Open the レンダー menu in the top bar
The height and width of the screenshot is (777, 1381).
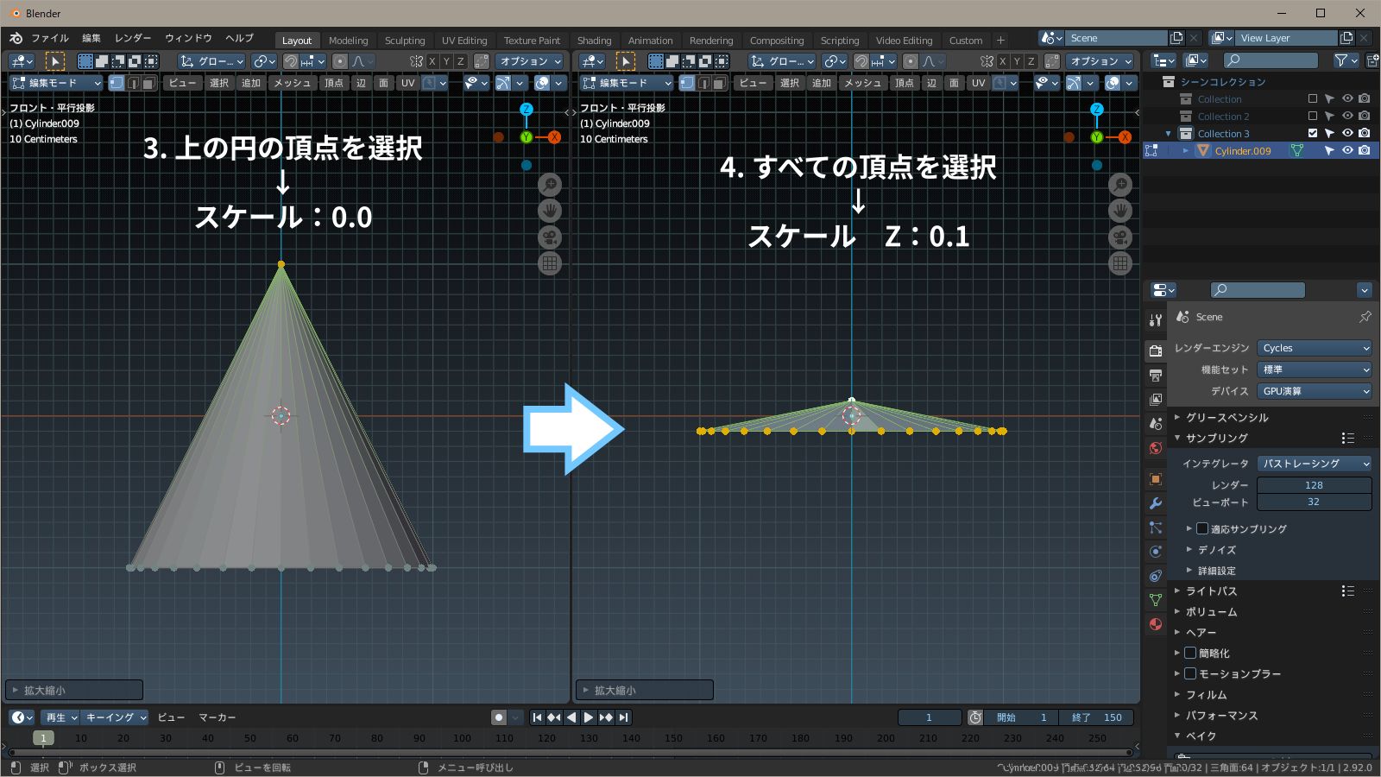[x=131, y=38]
